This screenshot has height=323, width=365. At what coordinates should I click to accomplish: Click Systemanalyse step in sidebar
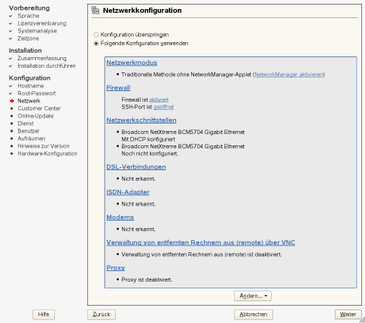pos(37,31)
